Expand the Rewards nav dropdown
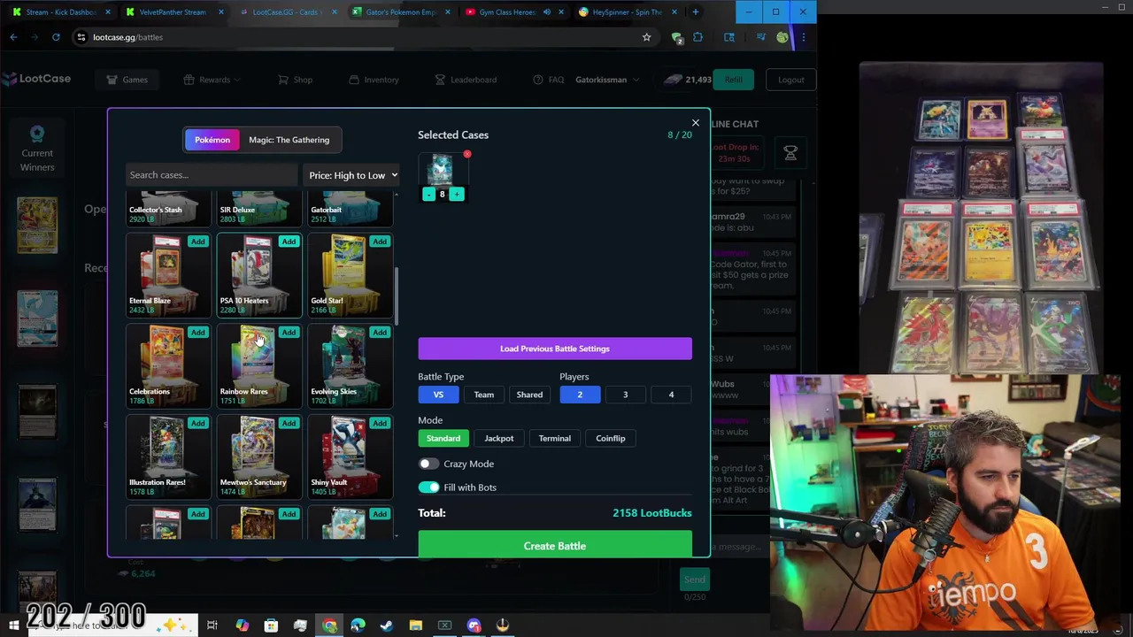 click(x=212, y=80)
